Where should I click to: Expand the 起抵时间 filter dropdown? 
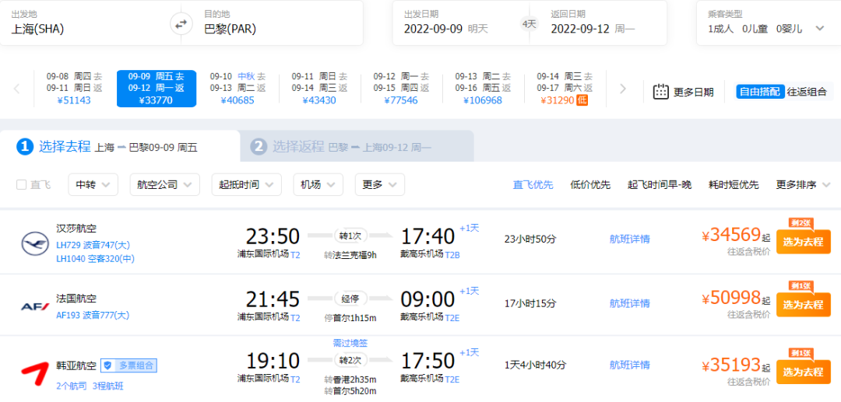click(246, 185)
